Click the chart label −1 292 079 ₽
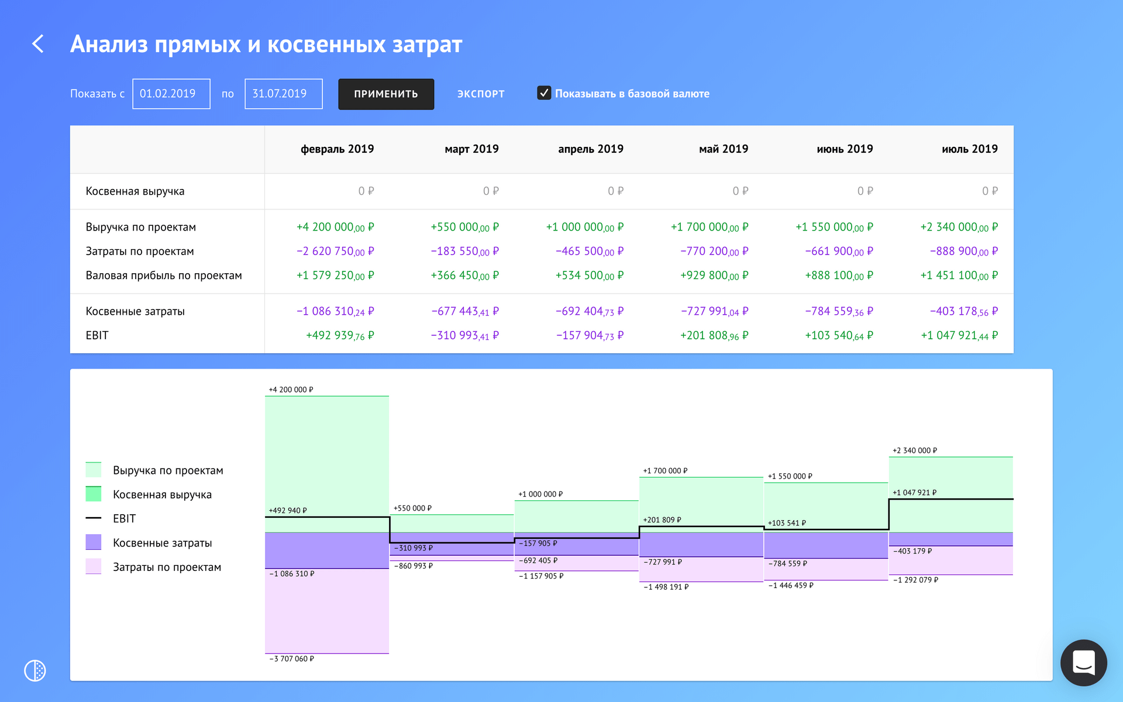Screen dimensions: 1123x702 pyautogui.click(x=915, y=580)
